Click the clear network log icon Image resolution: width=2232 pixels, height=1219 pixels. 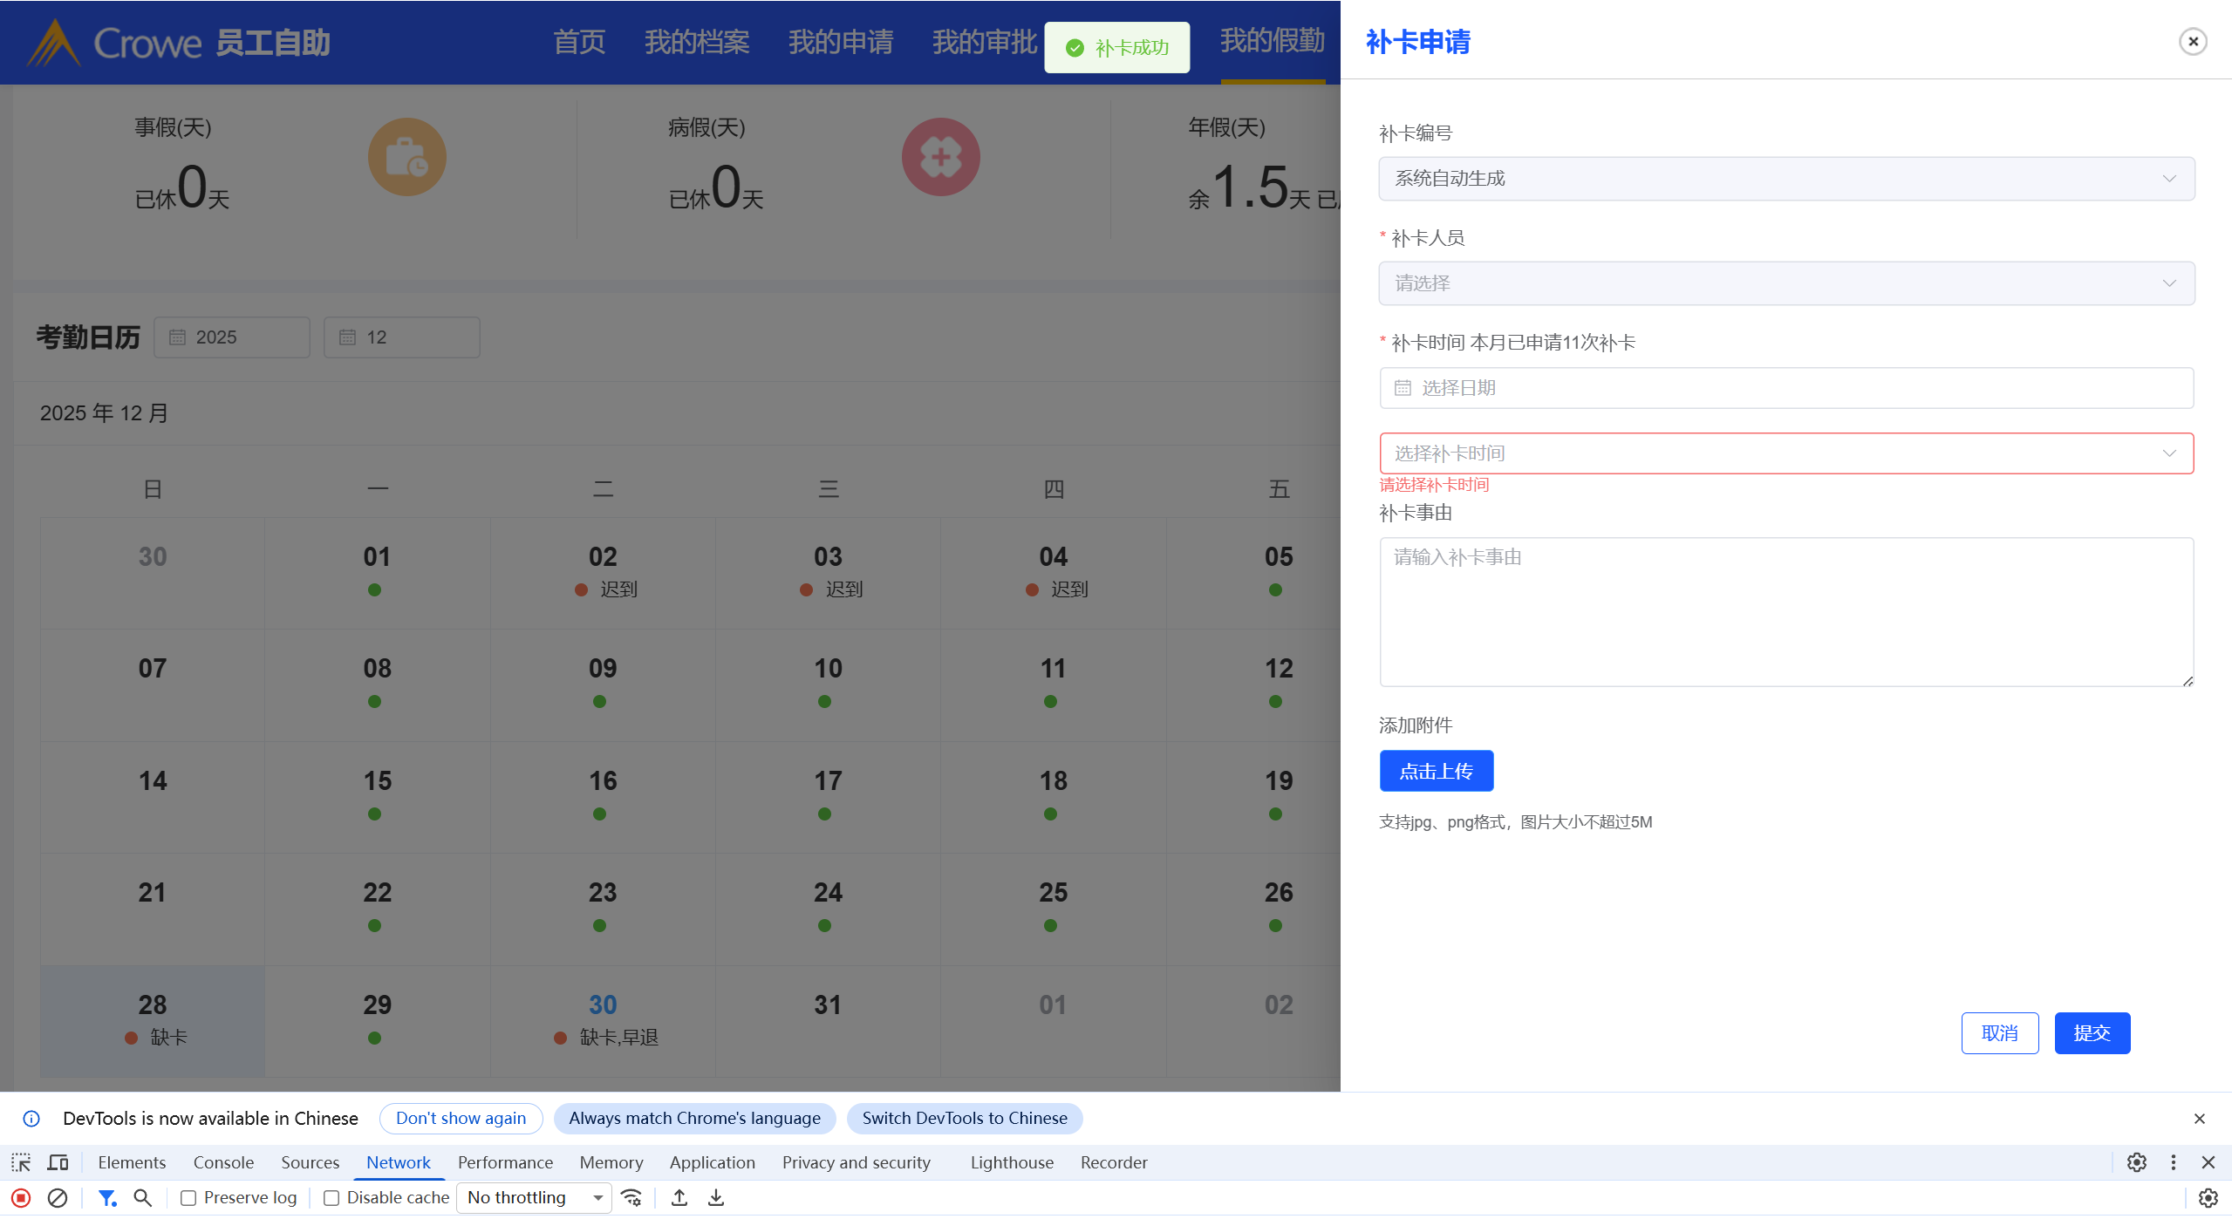(58, 1198)
